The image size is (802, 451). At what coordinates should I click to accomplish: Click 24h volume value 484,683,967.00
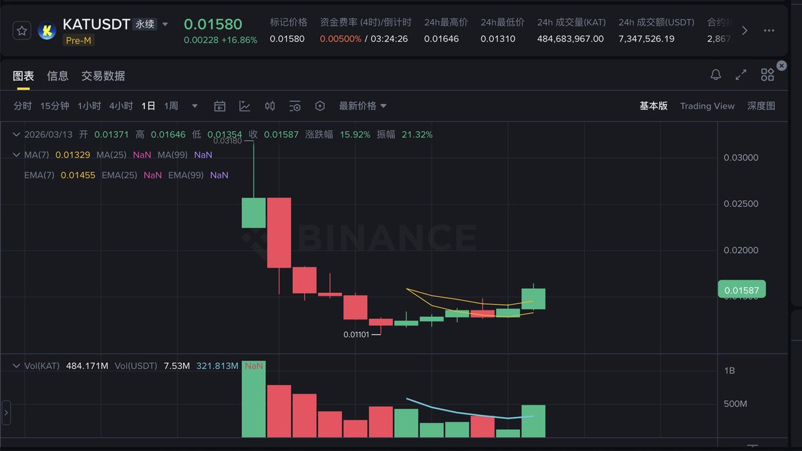click(570, 39)
